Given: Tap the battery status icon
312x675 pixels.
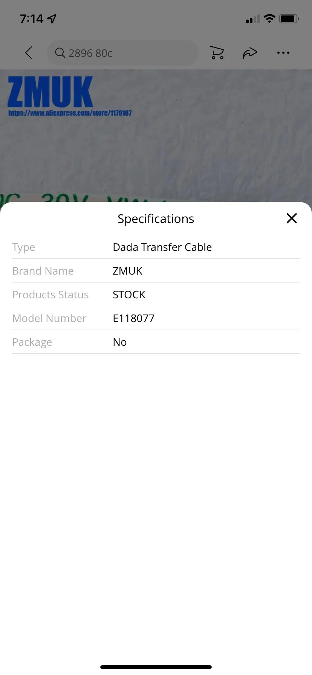Looking at the screenshot, I should (289, 18).
